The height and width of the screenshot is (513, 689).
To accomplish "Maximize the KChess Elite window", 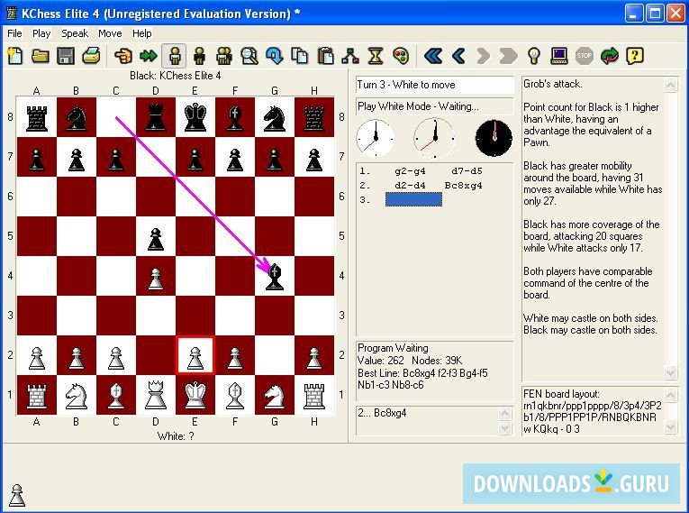I will [x=655, y=14].
